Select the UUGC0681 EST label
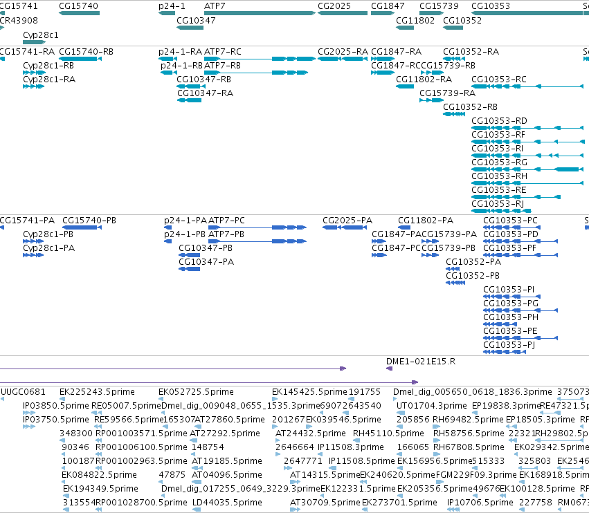 click(x=23, y=392)
